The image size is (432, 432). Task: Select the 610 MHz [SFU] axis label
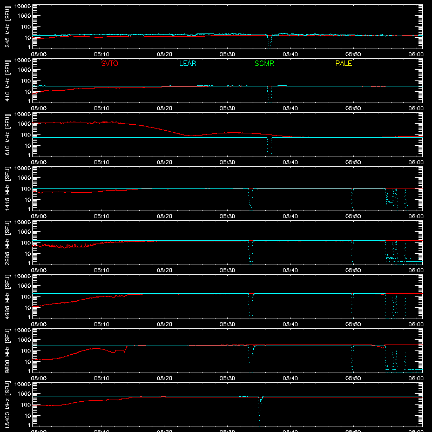7,134
